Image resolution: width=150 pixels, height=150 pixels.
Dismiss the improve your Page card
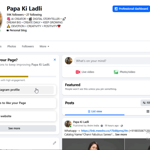click(55, 60)
